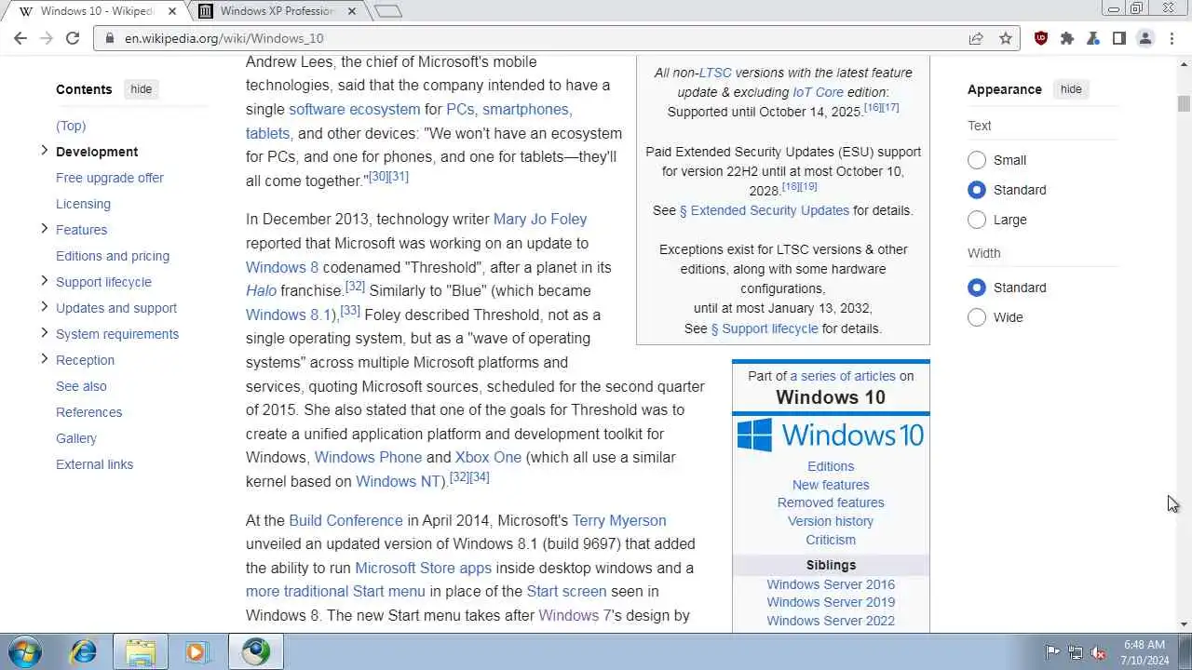Image resolution: width=1192 pixels, height=670 pixels.
Task: Close the Windows 10 Wikipedia tab
Action: 172,11
